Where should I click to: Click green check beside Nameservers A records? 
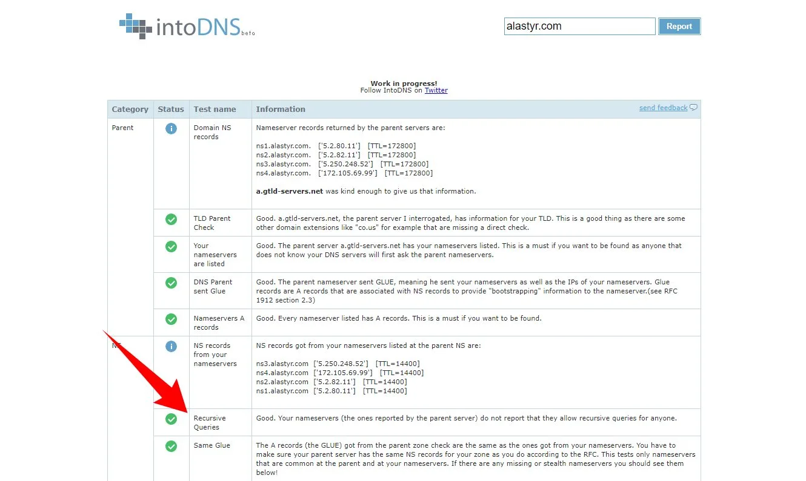(x=171, y=319)
